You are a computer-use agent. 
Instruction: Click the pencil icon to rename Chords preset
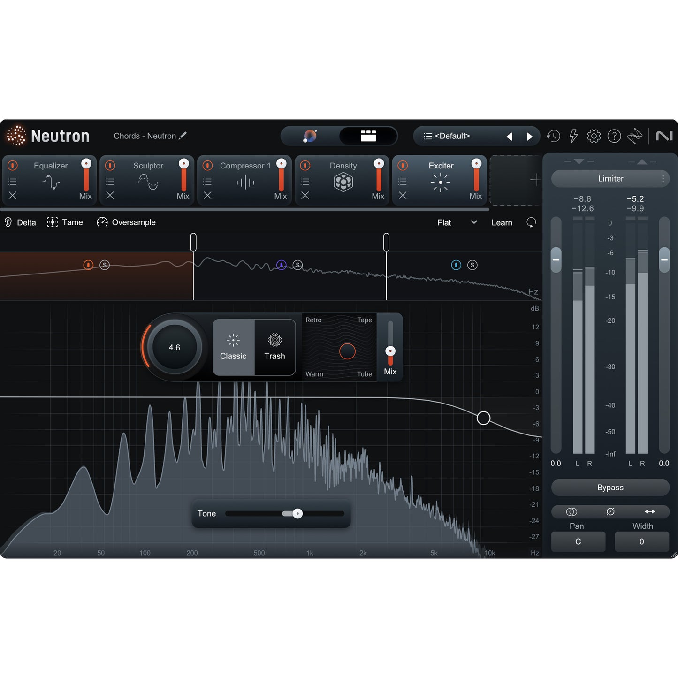point(183,136)
